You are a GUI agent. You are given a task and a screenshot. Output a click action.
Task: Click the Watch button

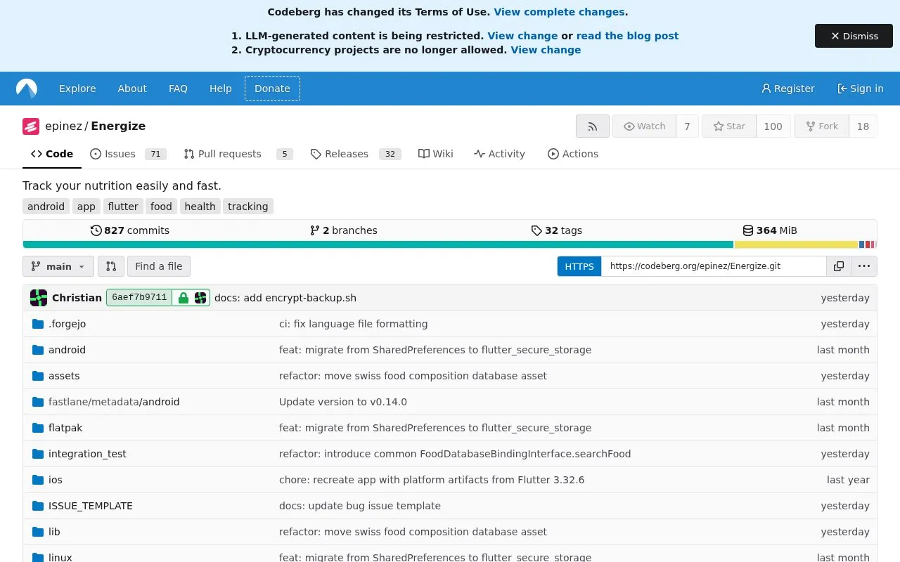644,126
